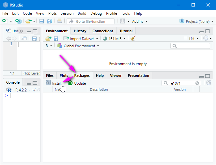Open the Help menu

138,13
